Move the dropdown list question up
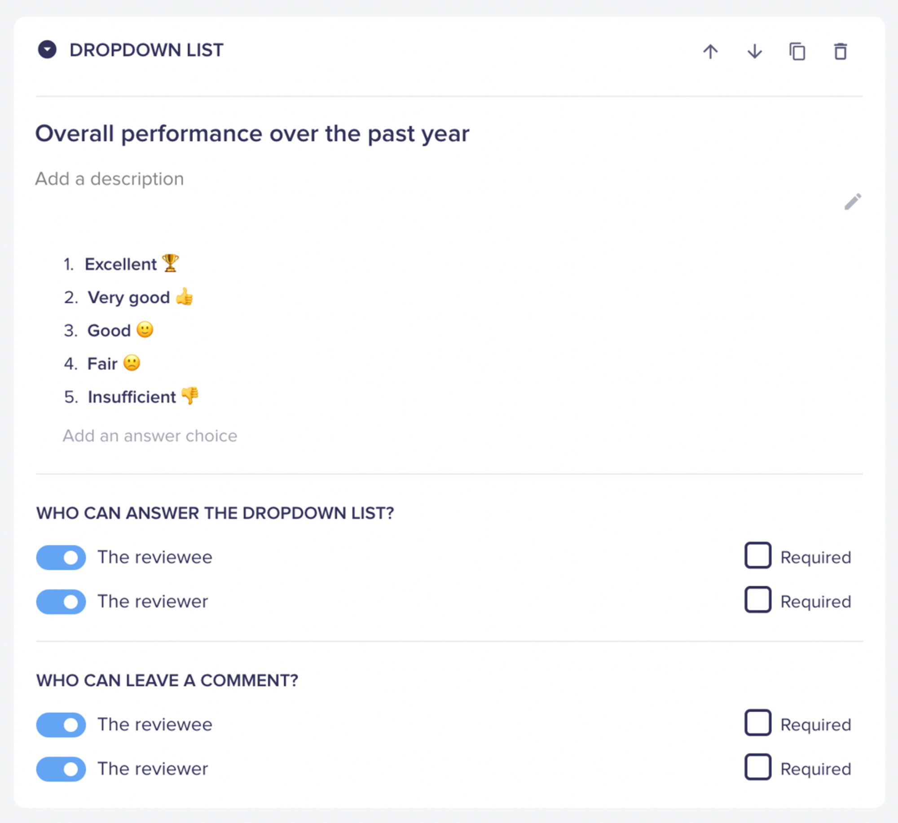 click(x=710, y=52)
